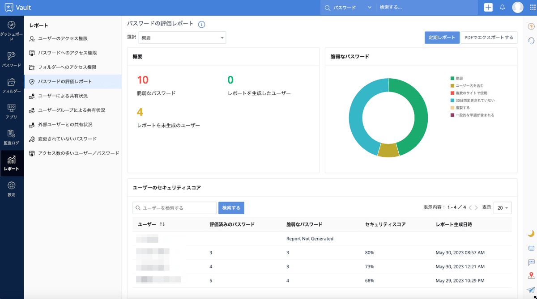Click the 複製する legend swatch
This screenshot has width=537, height=299.
452,108
